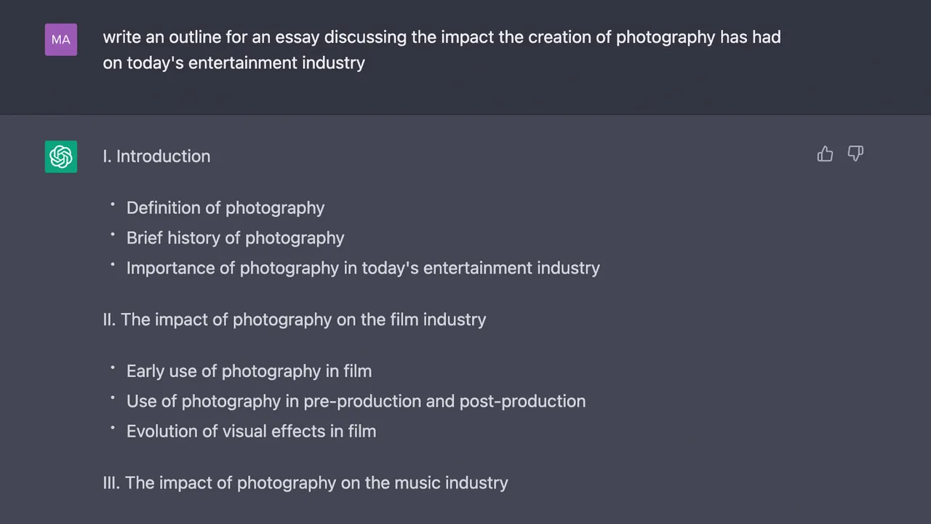Click the bullet before 'Early use of photography in film'
This screenshot has width=931, height=524.
click(113, 368)
